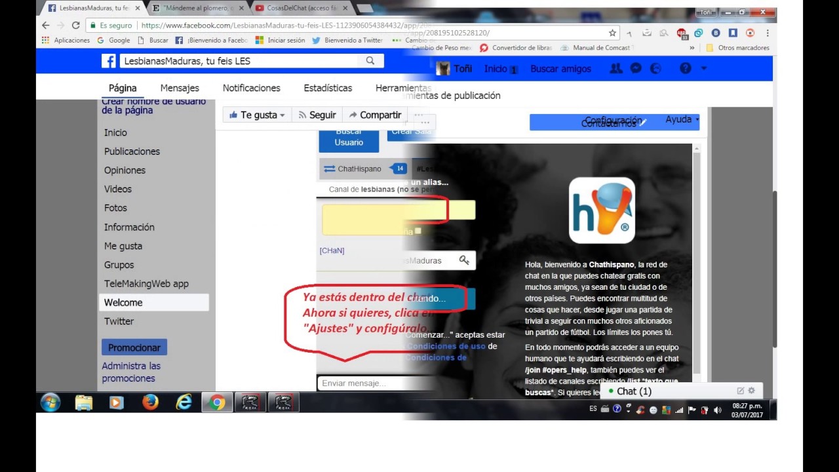This screenshot has height=472, width=839.
Task: Click the search magnifier in Facebook search
Action: (x=370, y=61)
